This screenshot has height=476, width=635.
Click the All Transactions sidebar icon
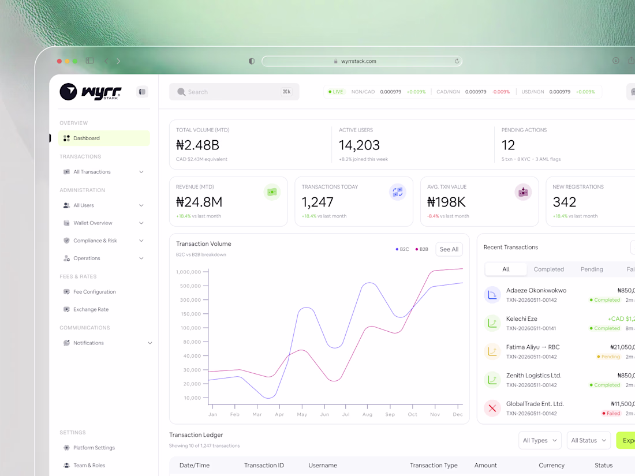(x=66, y=171)
